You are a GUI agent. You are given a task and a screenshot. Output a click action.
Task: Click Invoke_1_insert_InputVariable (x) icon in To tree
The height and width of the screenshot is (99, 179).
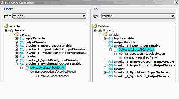coord(111,46)
